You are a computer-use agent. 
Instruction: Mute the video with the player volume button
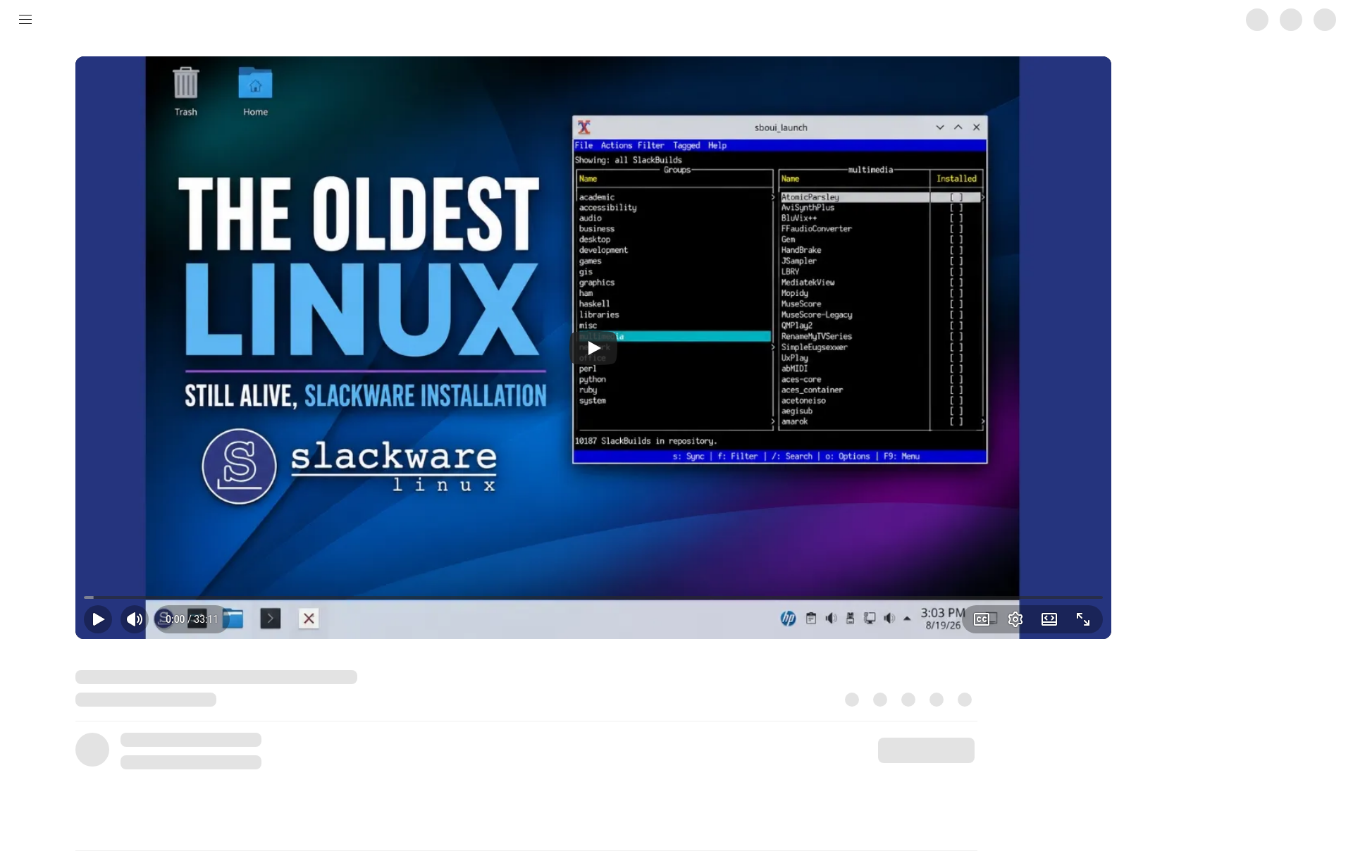(134, 619)
